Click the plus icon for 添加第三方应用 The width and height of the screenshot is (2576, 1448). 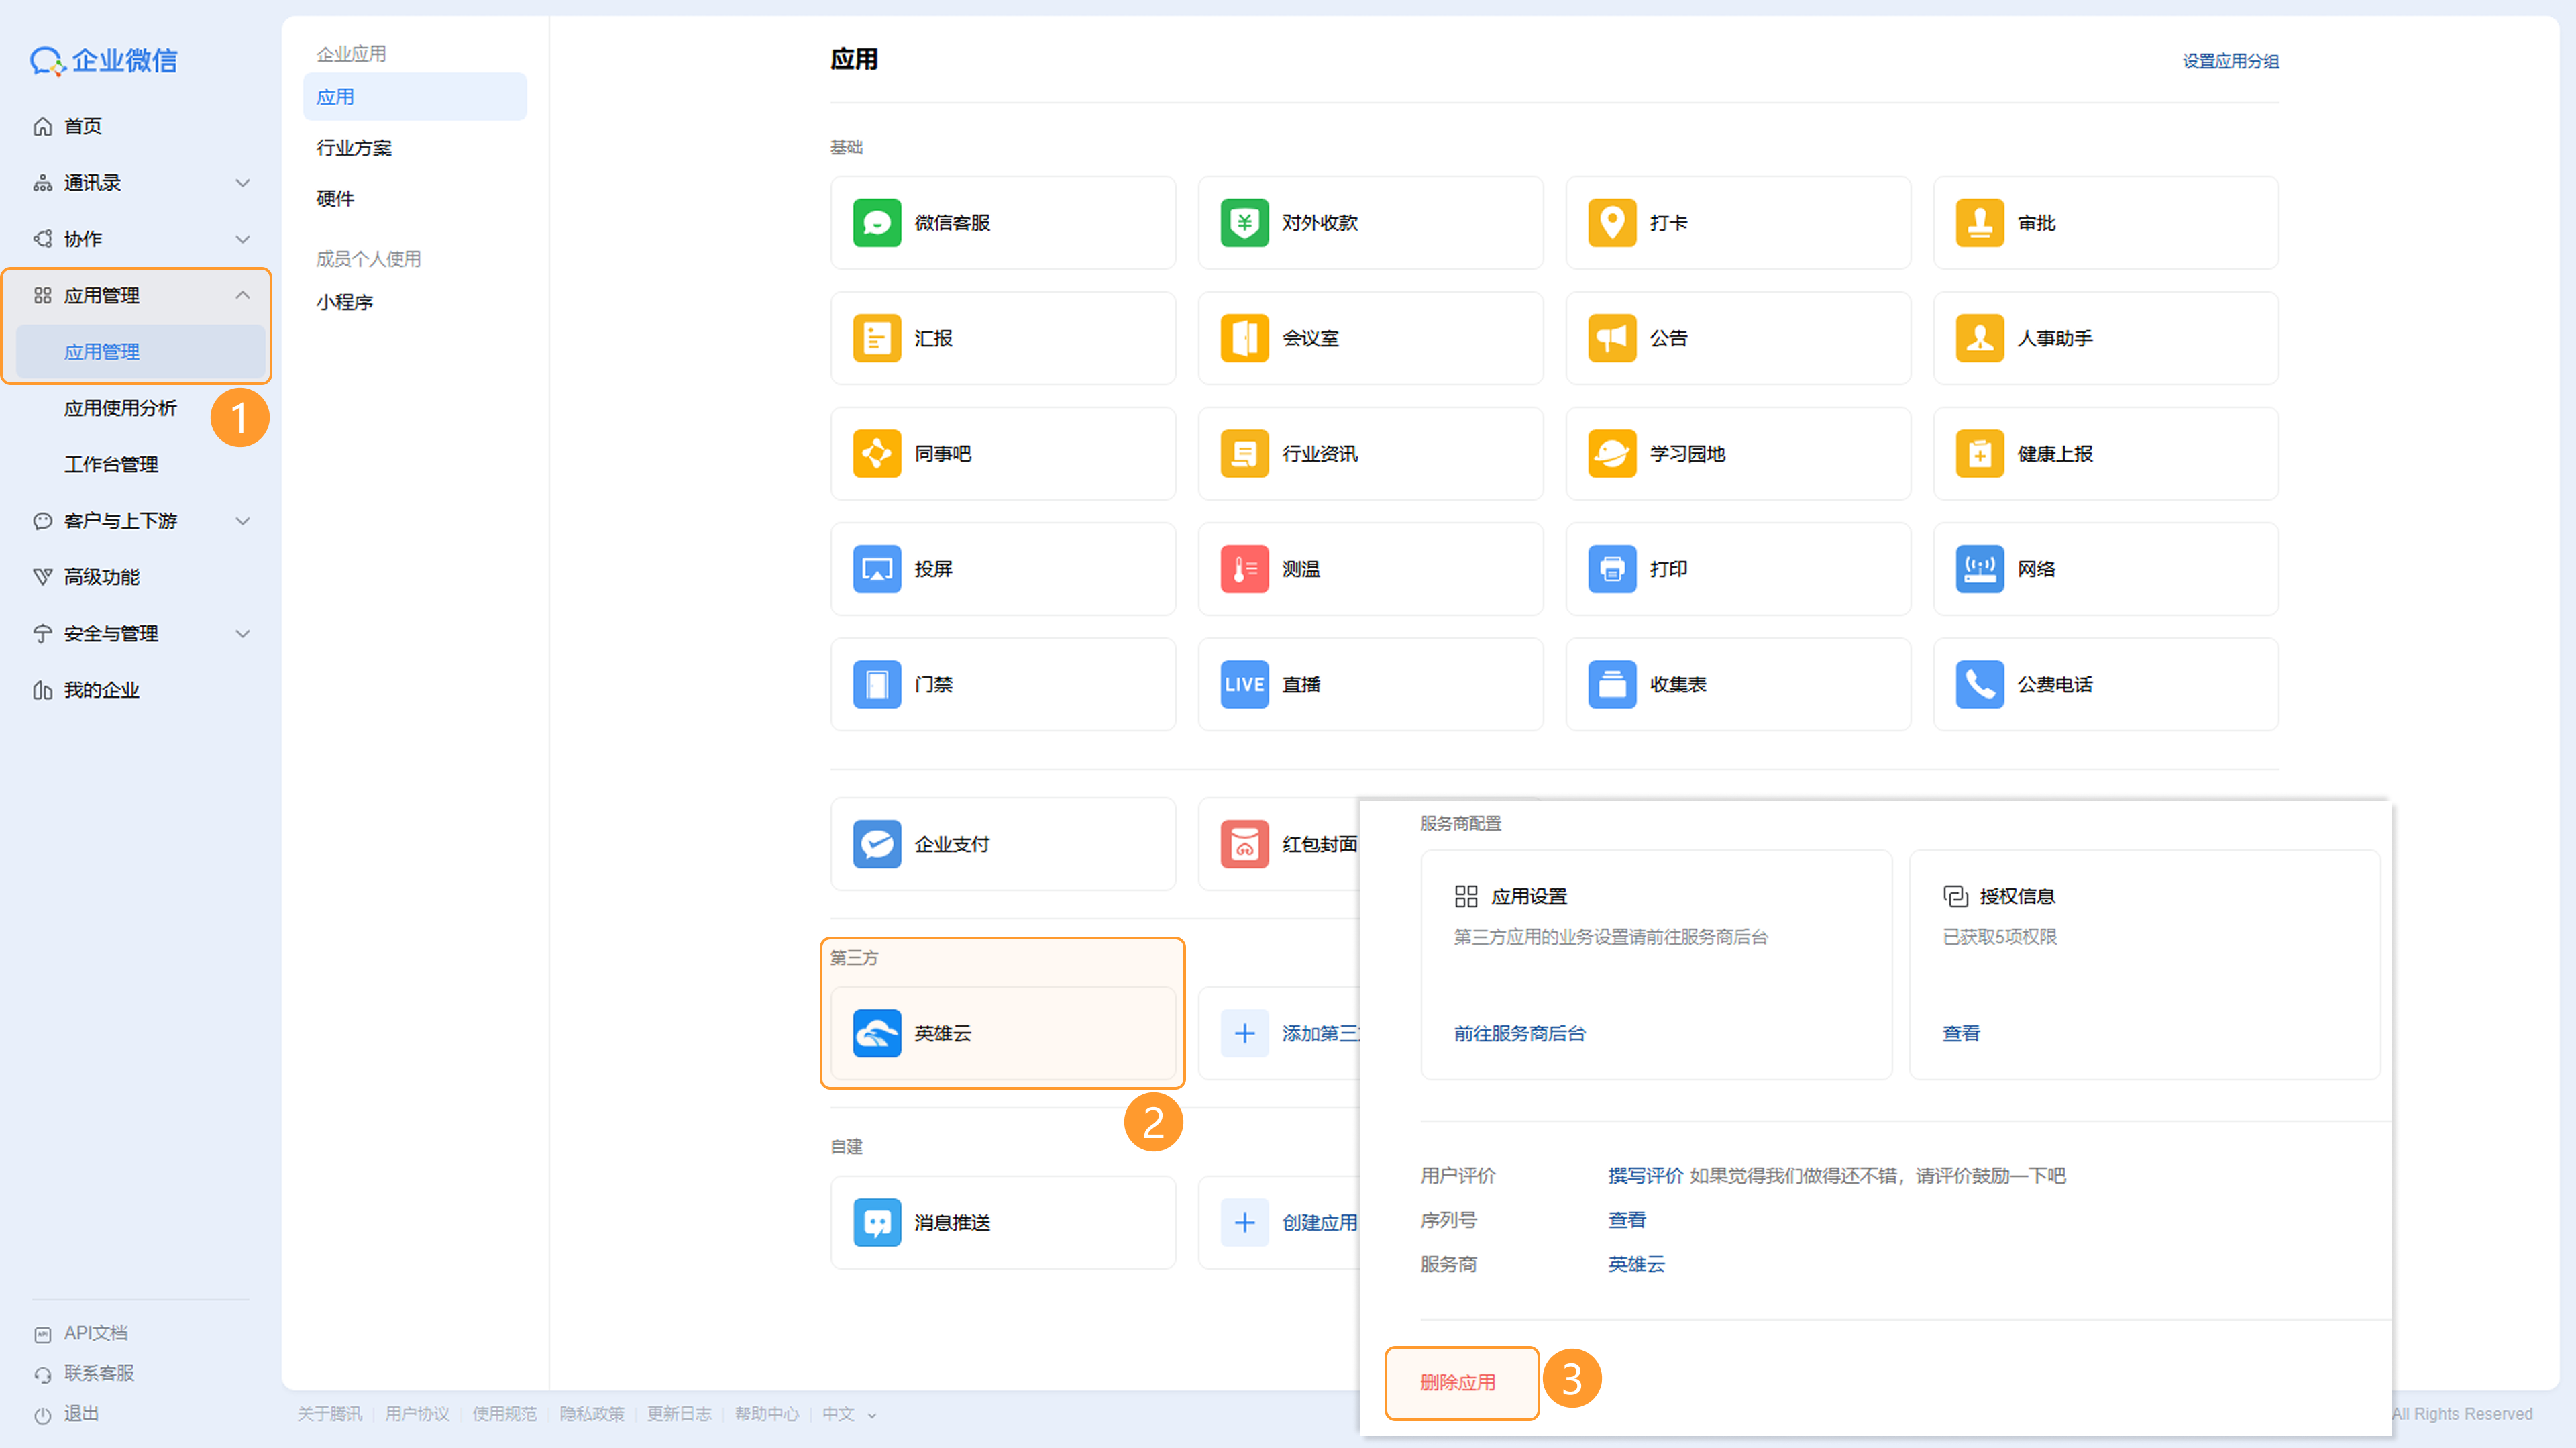(x=1244, y=1033)
